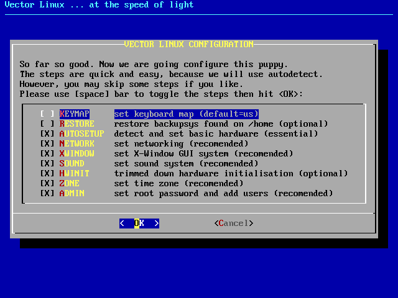
Task: Toggle the KEYMAP checkbox
Action: [47, 114]
